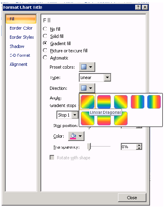Select the fifth gradient direction at far right

(x=154, y=102)
